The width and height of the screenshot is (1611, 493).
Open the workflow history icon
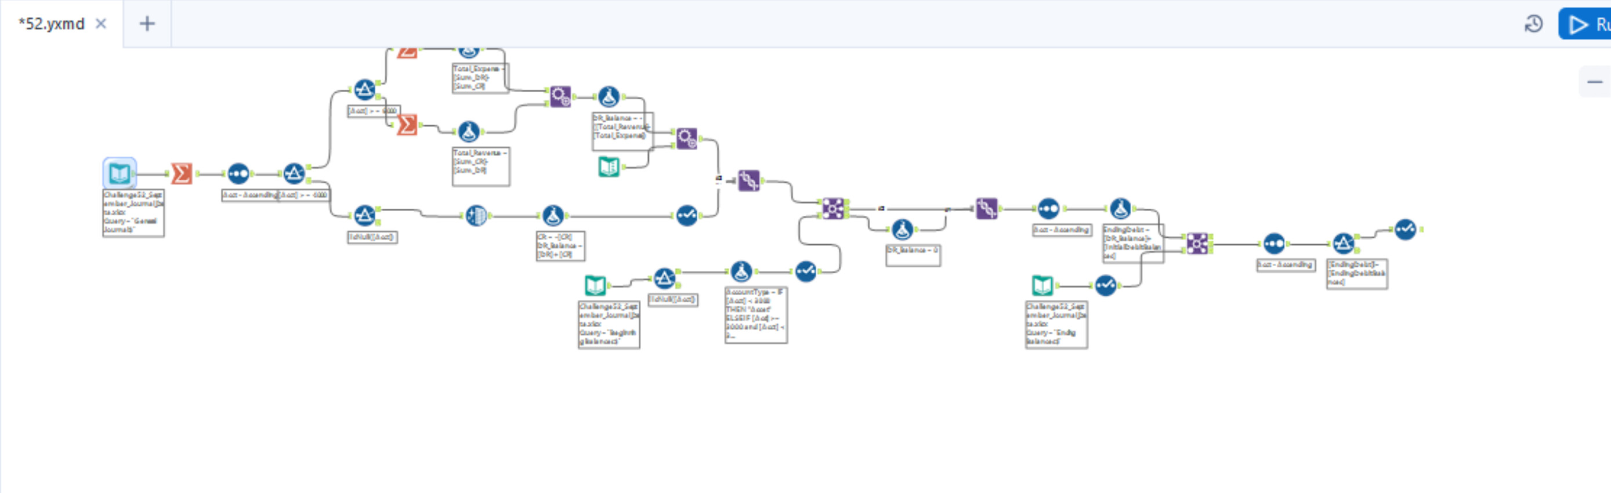pyautogui.click(x=1533, y=24)
